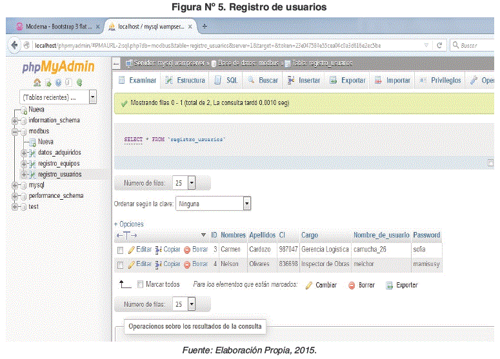Click the pencil Cambiar icon for marked items
The image size is (500, 359).
point(309,285)
